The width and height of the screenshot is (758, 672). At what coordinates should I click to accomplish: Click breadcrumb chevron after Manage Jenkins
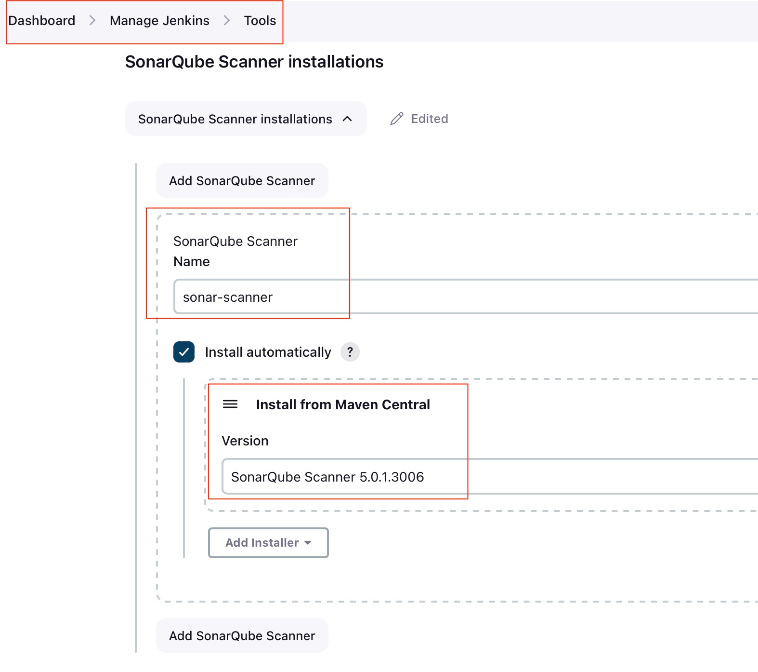pyautogui.click(x=227, y=21)
